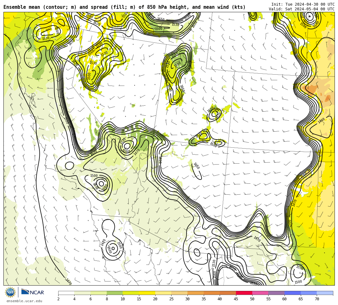Click the colorbar tick label 70
This screenshot has height=305, width=338.
pos(317,299)
